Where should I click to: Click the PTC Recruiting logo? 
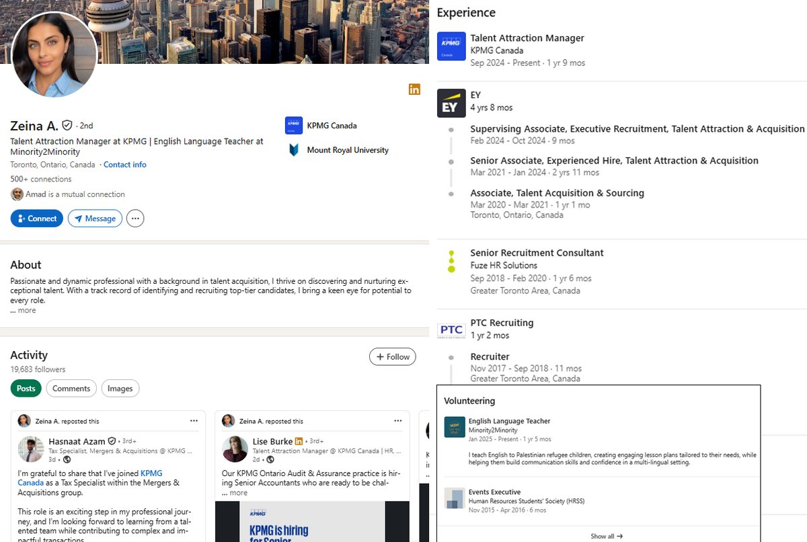tap(451, 330)
